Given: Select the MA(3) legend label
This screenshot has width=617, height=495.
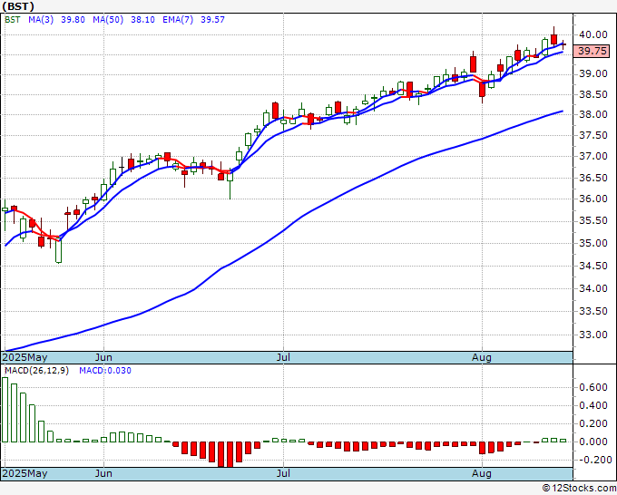Looking at the screenshot, I should click(x=41, y=20).
